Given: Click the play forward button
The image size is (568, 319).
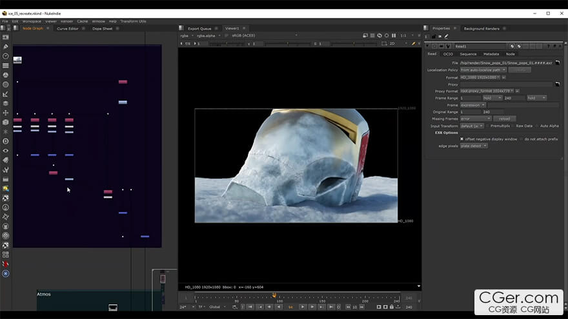Looking at the screenshot, I should [303, 307].
